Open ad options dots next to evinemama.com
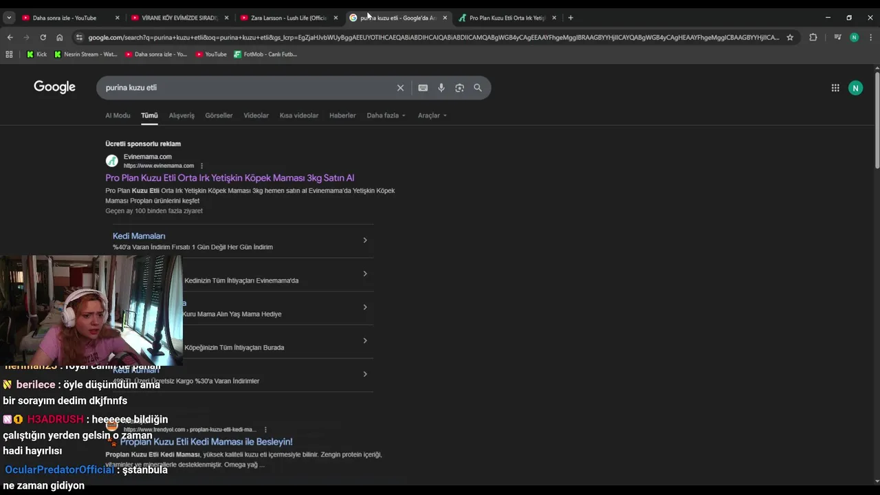This screenshot has height=495, width=880. 201,166
